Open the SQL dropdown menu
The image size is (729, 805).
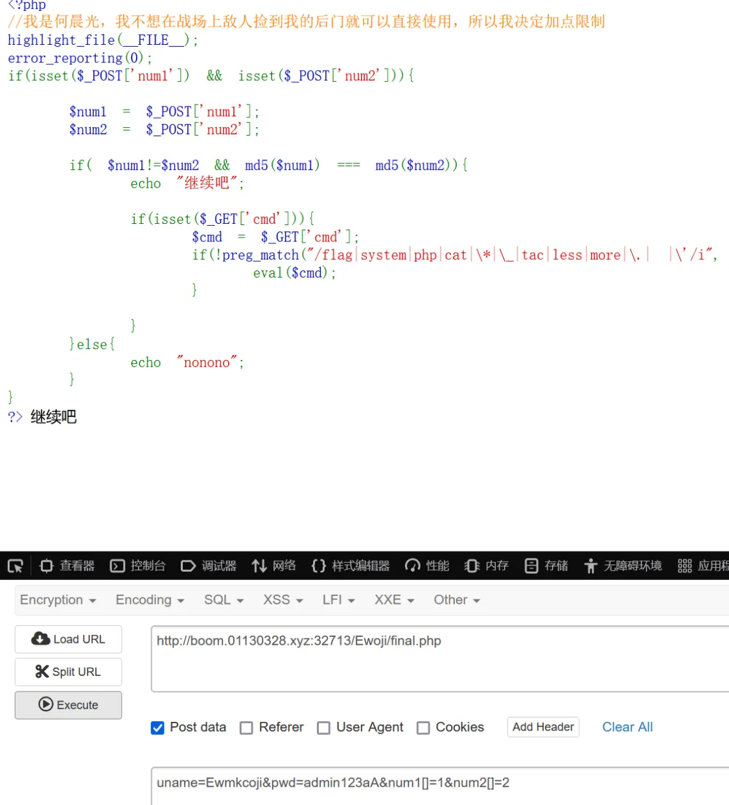(224, 600)
